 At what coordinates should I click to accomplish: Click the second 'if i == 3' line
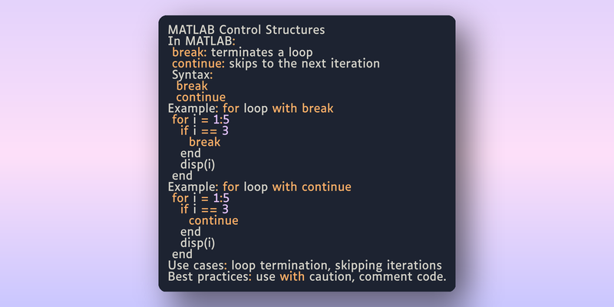[x=204, y=209]
